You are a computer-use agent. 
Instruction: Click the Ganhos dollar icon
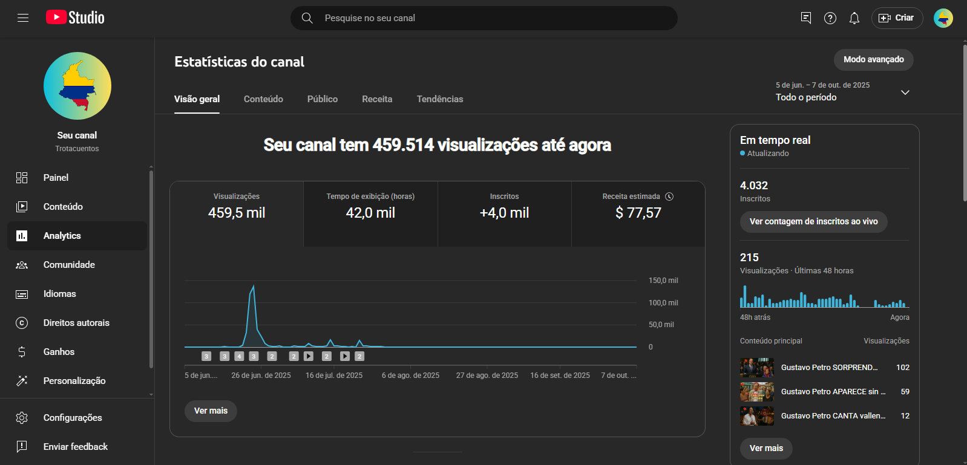(x=22, y=352)
